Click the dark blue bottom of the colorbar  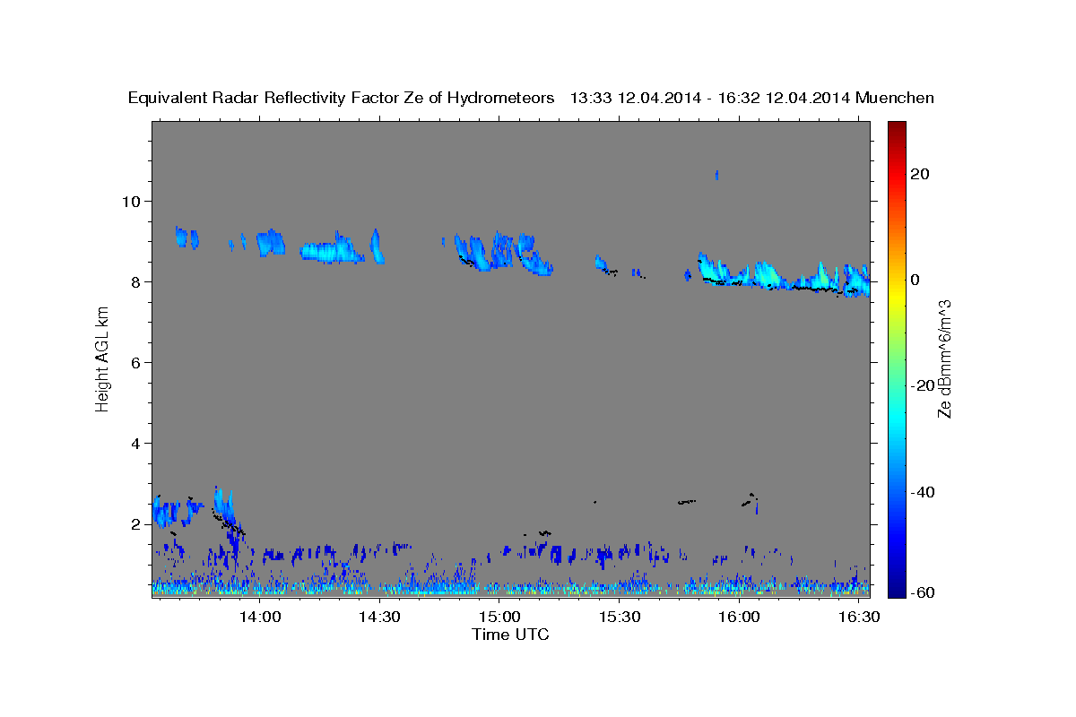click(x=897, y=590)
